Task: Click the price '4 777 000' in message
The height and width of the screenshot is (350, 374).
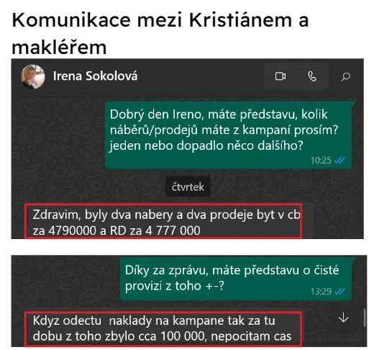Action: click(x=173, y=230)
